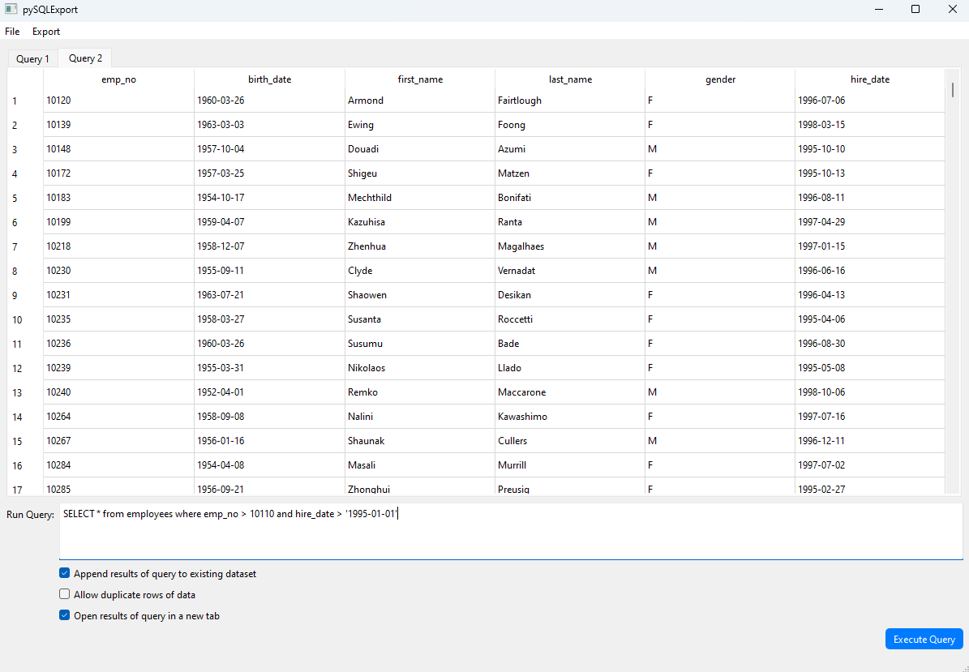Switch to the Query 1 tab
969x672 pixels.
pyautogui.click(x=32, y=59)
